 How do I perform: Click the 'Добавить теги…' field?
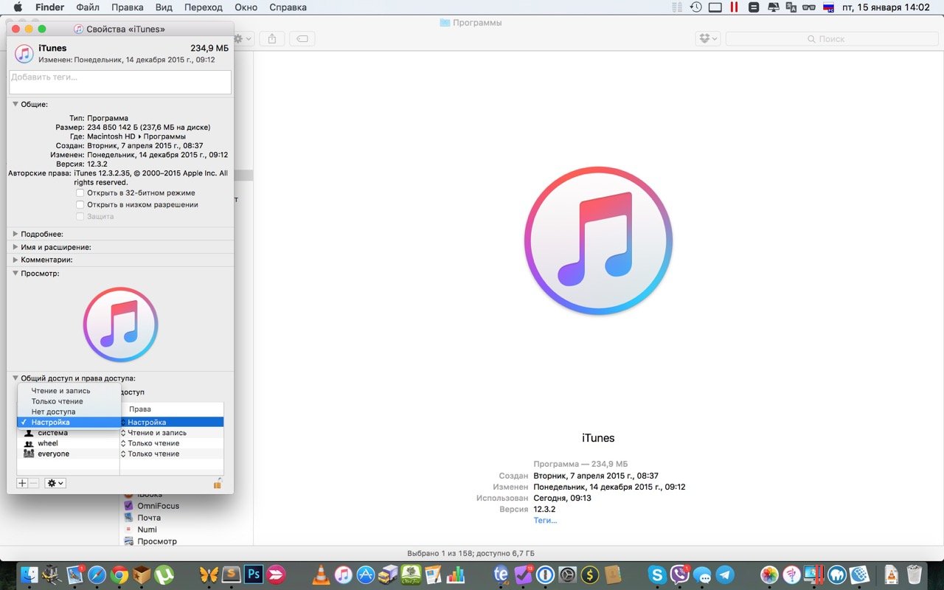pyautogui.click(x=120, y=82)
